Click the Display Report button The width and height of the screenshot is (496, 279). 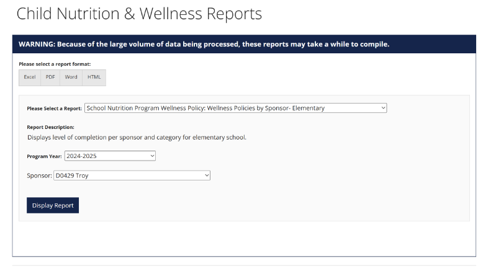(x=53, y=205)
